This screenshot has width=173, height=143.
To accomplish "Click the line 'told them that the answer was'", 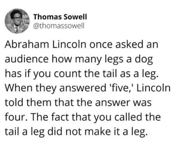I will pos(78,102).
